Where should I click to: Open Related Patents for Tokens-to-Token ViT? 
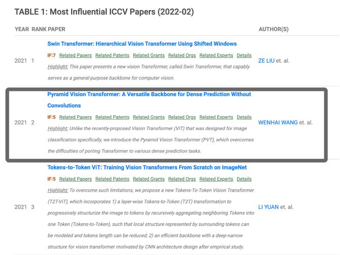[x=112, y=179]
